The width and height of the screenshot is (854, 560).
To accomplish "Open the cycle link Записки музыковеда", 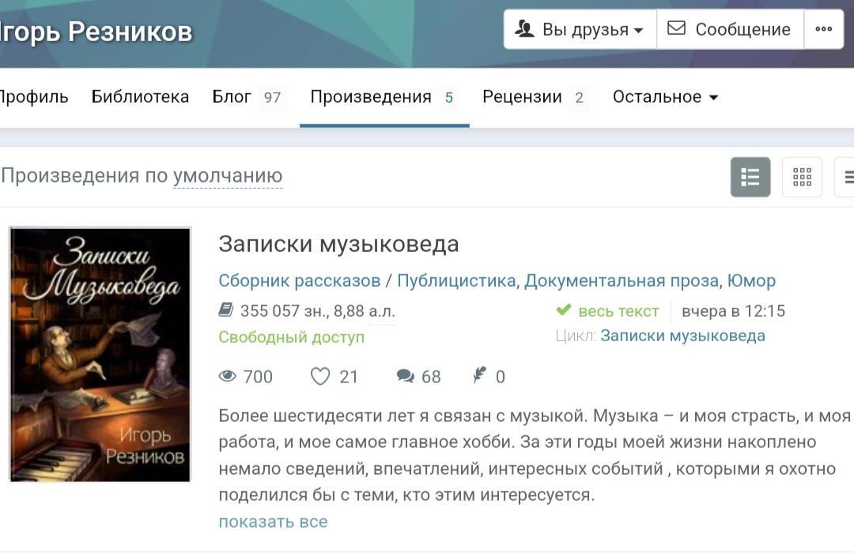I will tap(682, 336).
